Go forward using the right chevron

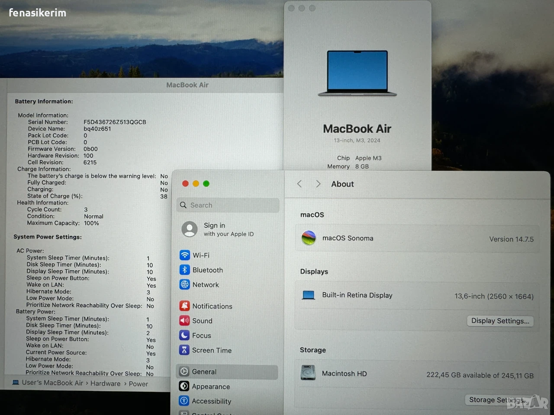click(318, 184)
